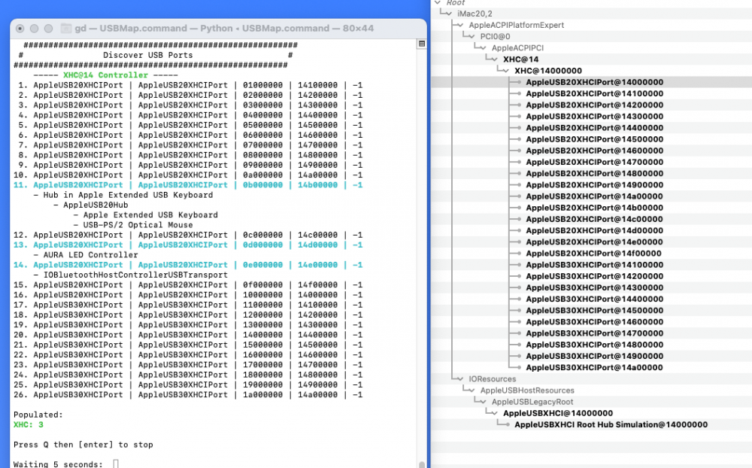Click the Terminal window title text
The image size is (752, 468).
[224, 29]
